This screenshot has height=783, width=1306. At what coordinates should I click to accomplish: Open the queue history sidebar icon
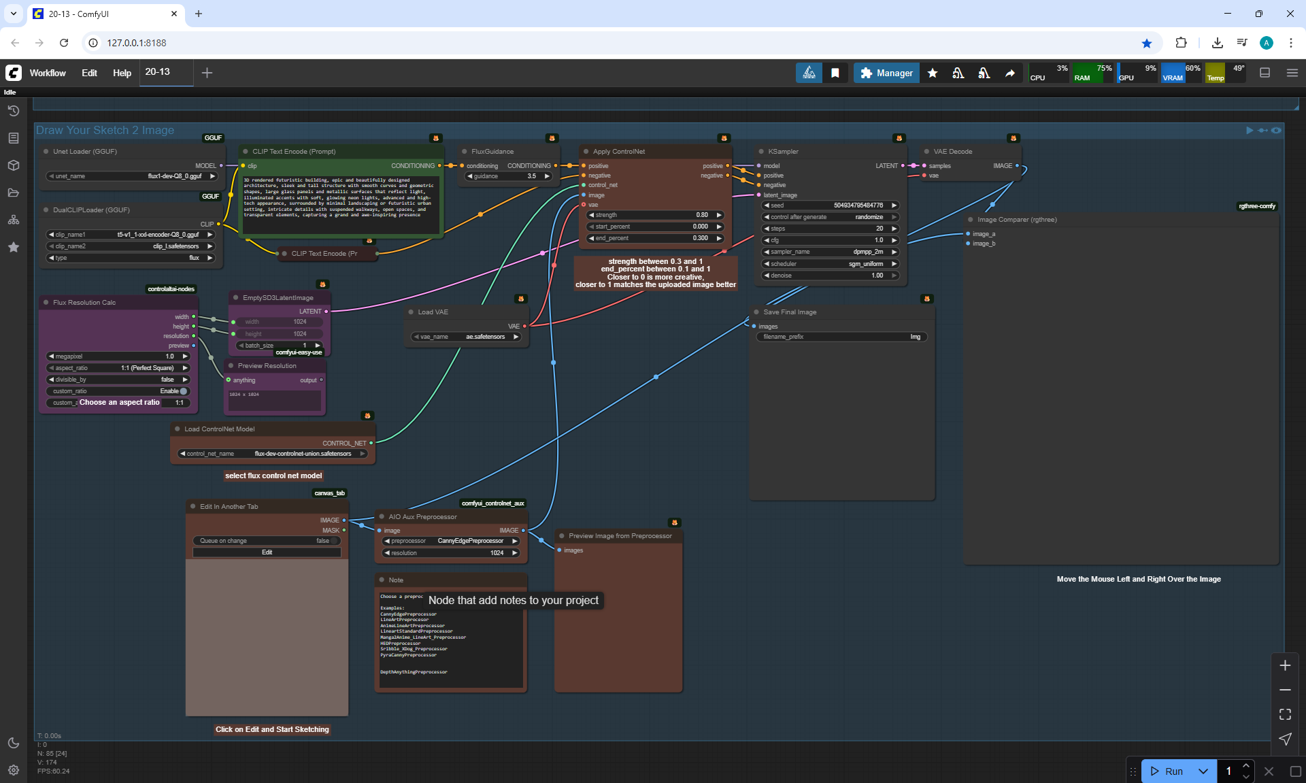(13, 111)
